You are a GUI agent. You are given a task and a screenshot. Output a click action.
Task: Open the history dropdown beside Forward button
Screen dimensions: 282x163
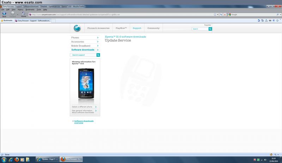point(18,14)
